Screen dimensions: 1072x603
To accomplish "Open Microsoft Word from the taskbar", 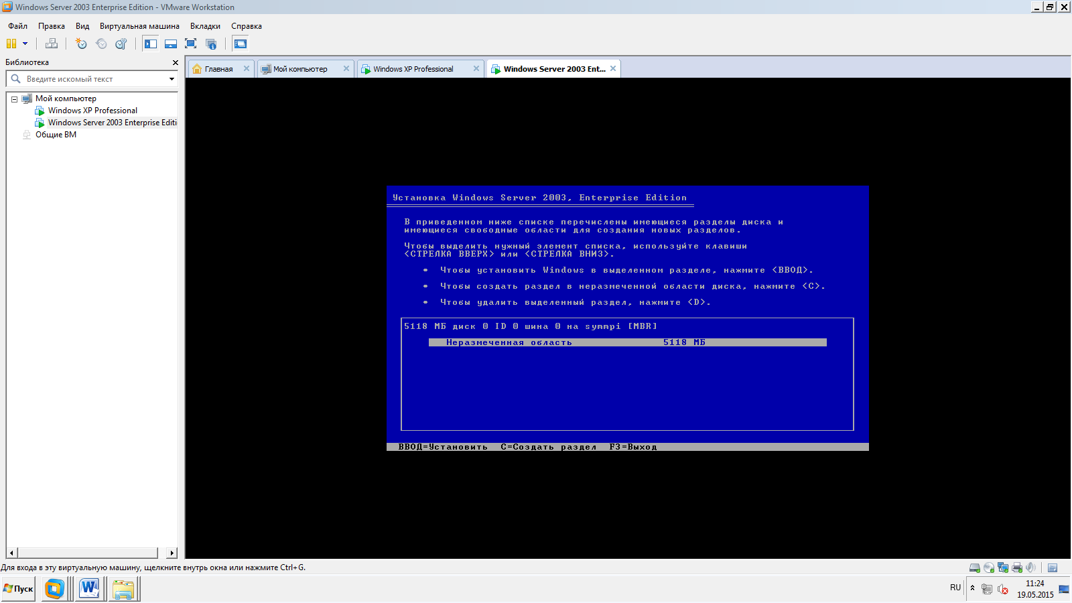I will click(89, 589).
